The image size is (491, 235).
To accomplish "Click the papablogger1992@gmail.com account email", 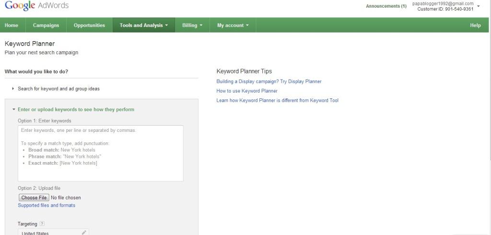I will (x=443, y=3).
